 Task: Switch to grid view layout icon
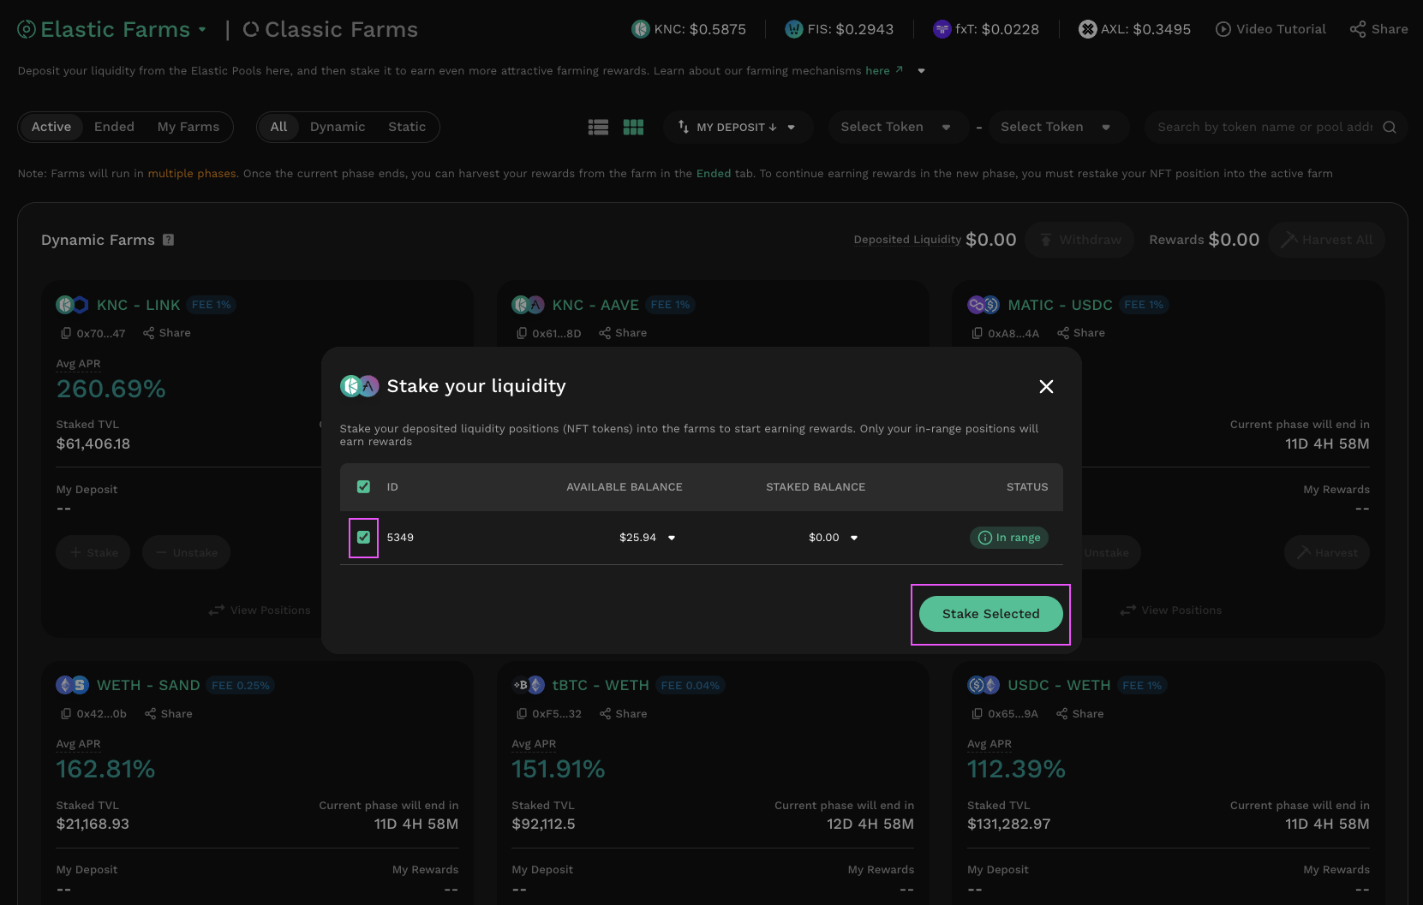[633, 127]
